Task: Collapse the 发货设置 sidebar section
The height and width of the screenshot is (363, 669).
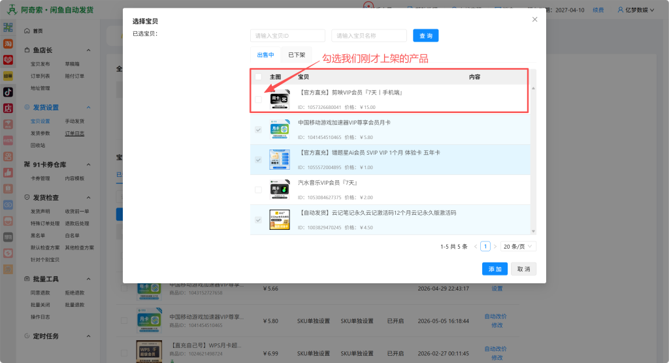Action: pyautogui.click(x=88, y=108)
